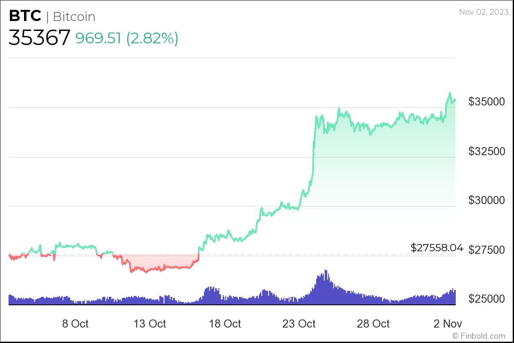Click the $27558.04 baseline price label
Image resolution: width=514 pixels, height=343 pixels.
[437, 247]
